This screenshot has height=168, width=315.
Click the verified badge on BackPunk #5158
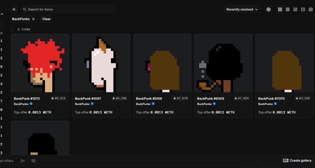point(153,104)
